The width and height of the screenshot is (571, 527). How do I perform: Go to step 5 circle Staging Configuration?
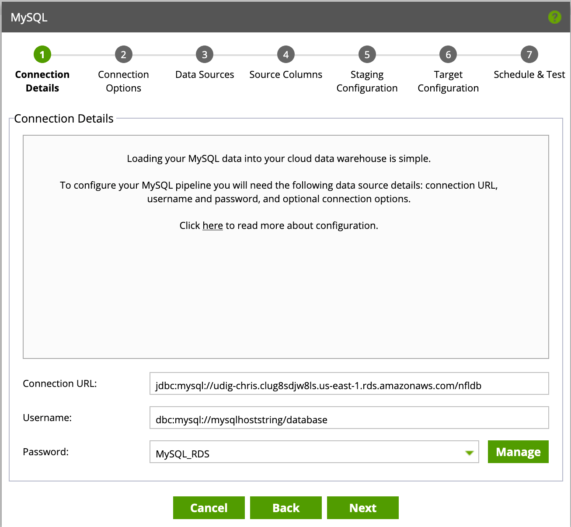367,55
